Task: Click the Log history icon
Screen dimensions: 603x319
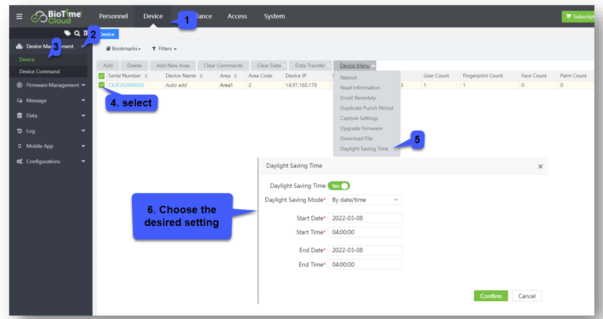Action: coord(20,131)
